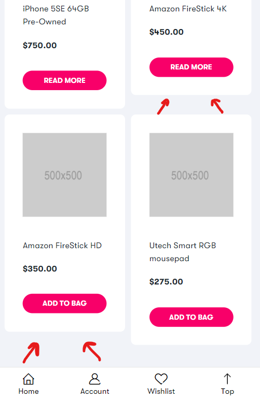Click the Top up-arrow icon
The height and width of the screenshot is (400, 260).
coord(227,379)
